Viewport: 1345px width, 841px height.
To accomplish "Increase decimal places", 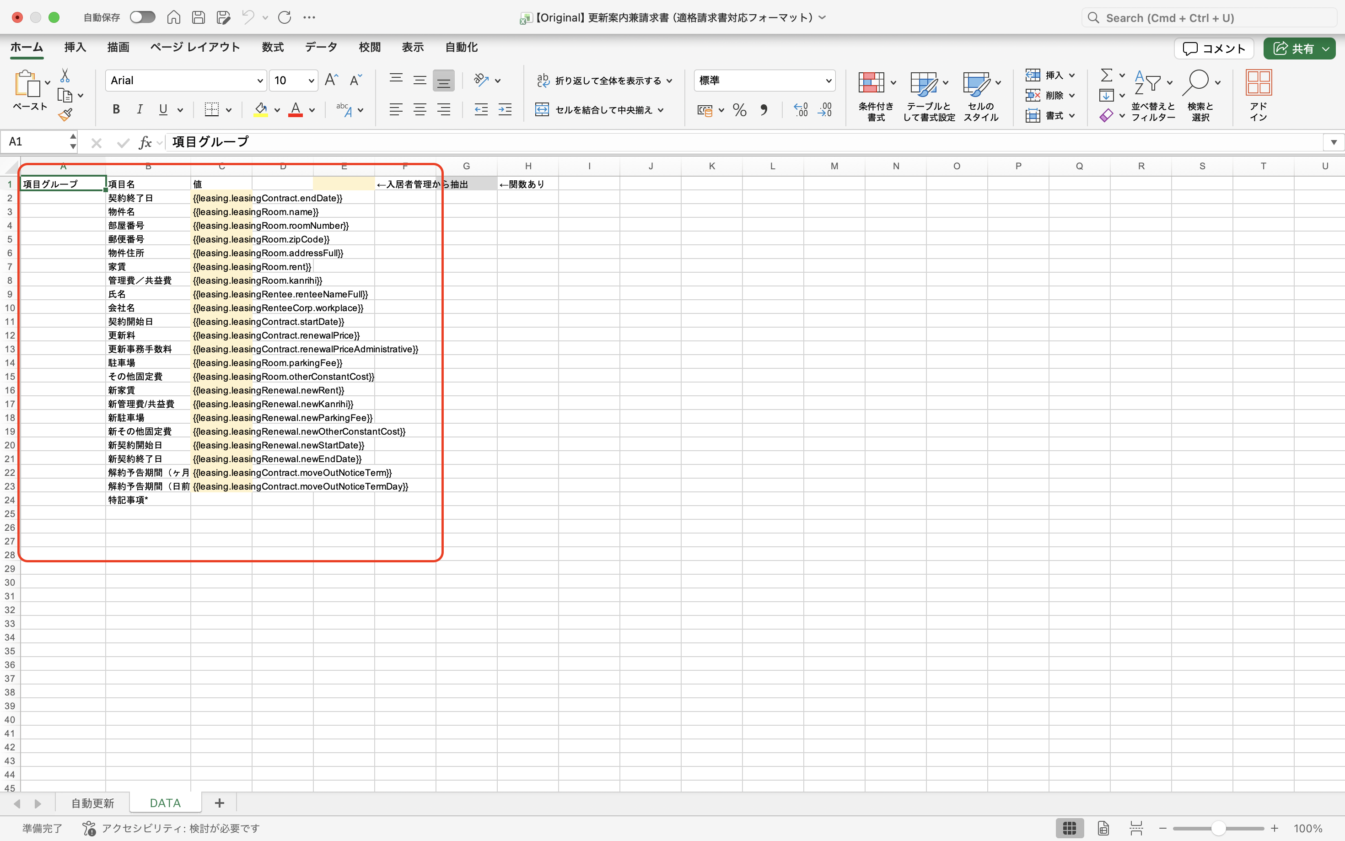I will [x=801, y=109].
